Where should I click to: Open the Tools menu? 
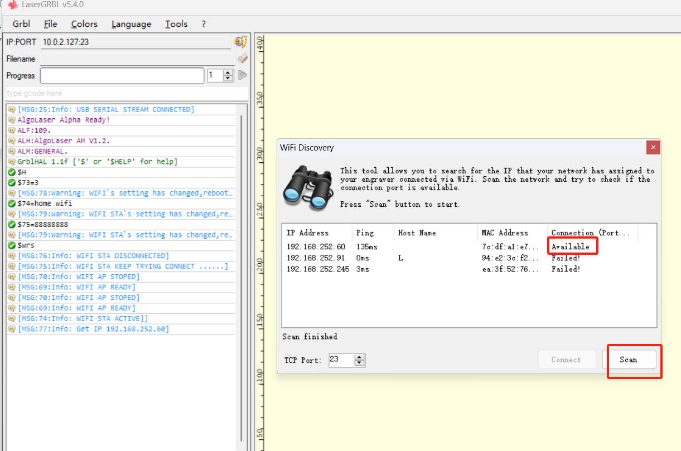tap(176, 24)
